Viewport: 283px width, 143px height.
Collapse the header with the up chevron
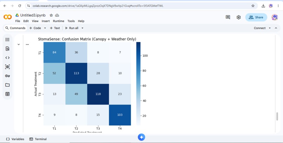tap(276, 28)
